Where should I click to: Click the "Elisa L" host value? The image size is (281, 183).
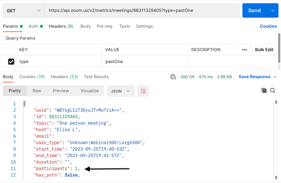coord(66,130)
